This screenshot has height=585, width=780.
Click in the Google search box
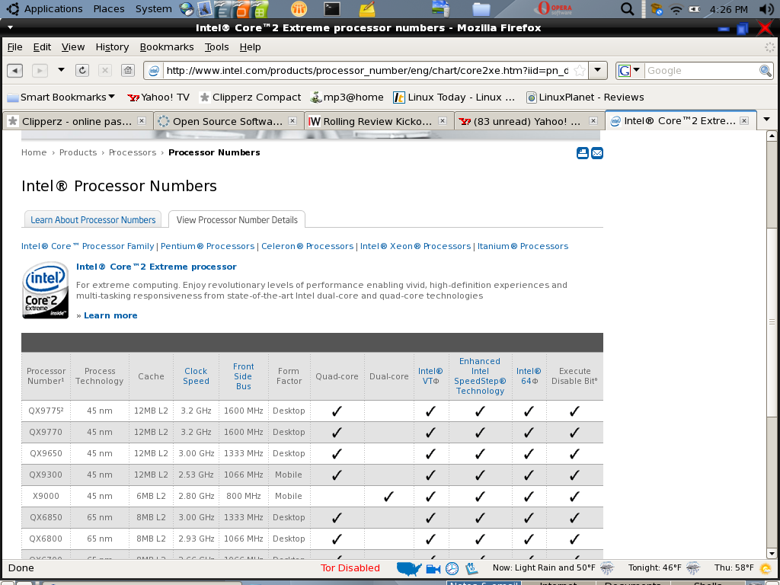coord(702,71)
